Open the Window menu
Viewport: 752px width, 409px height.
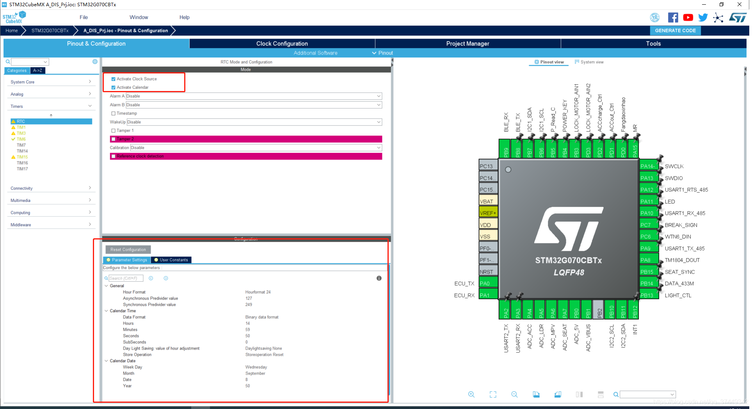[139, 18]
